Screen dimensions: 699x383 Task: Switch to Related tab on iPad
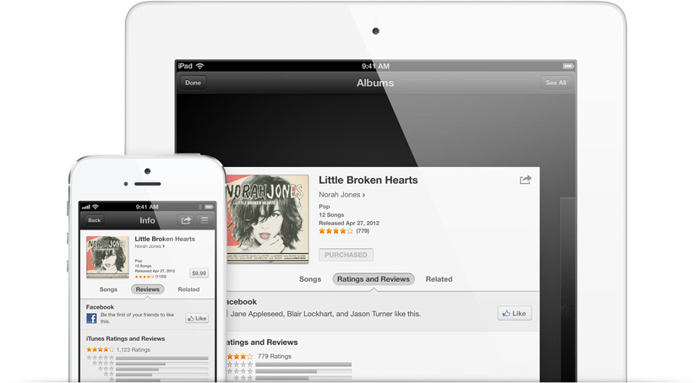pos(439,279)
